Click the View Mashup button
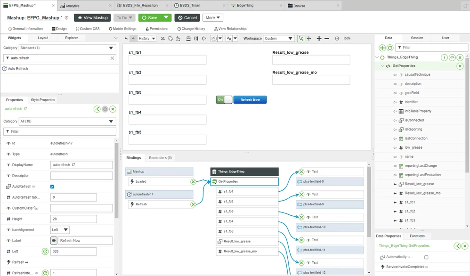The width and height of the screenshot is (470, 276). click(92, 18)
